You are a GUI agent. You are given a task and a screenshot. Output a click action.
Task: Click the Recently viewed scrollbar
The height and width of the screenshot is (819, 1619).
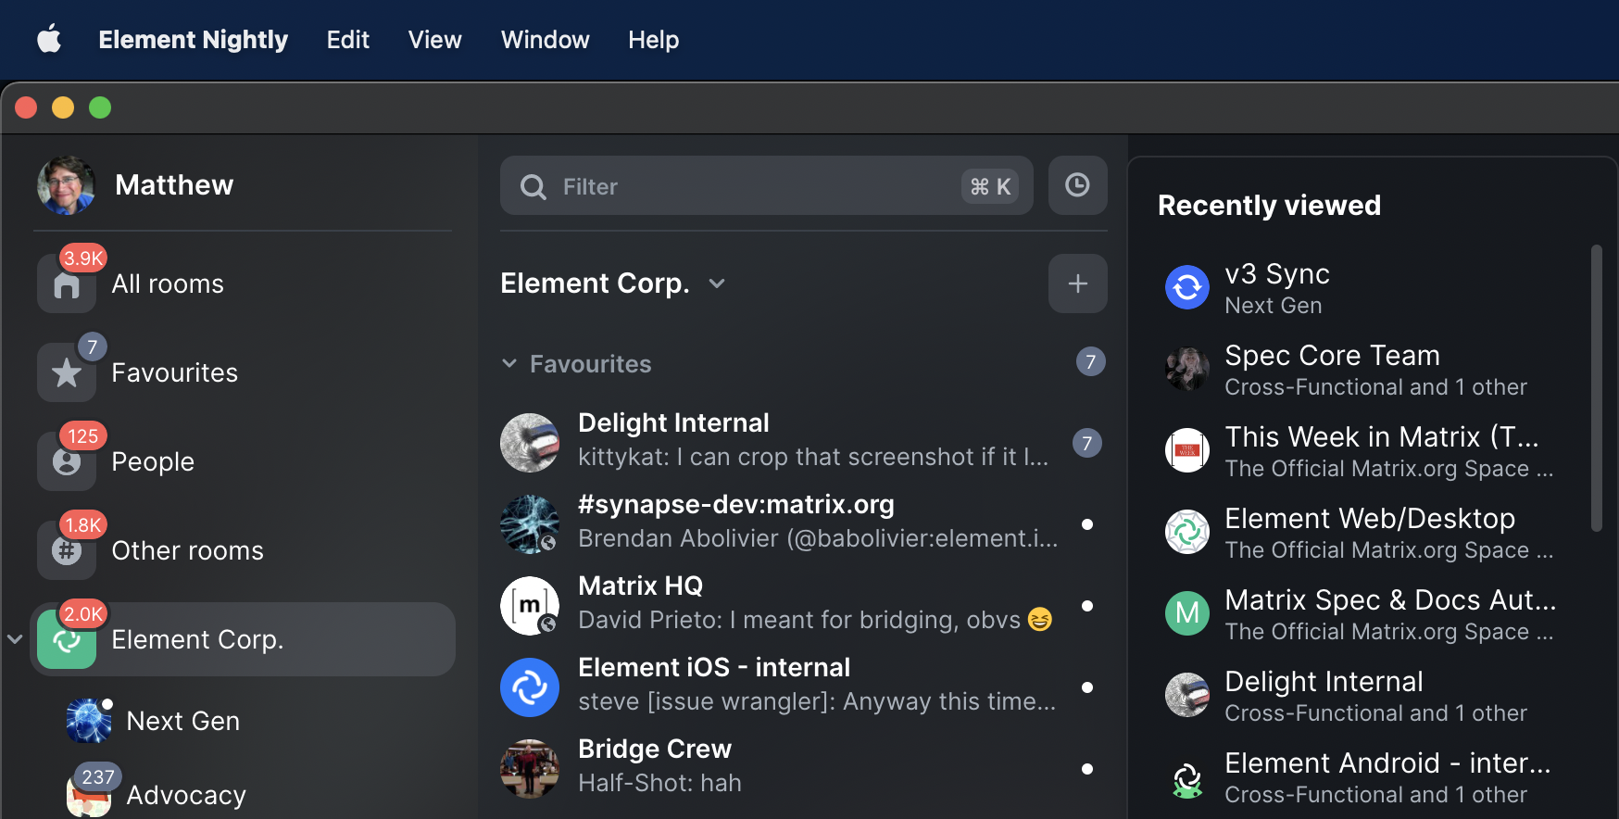tap(1596, 389)
